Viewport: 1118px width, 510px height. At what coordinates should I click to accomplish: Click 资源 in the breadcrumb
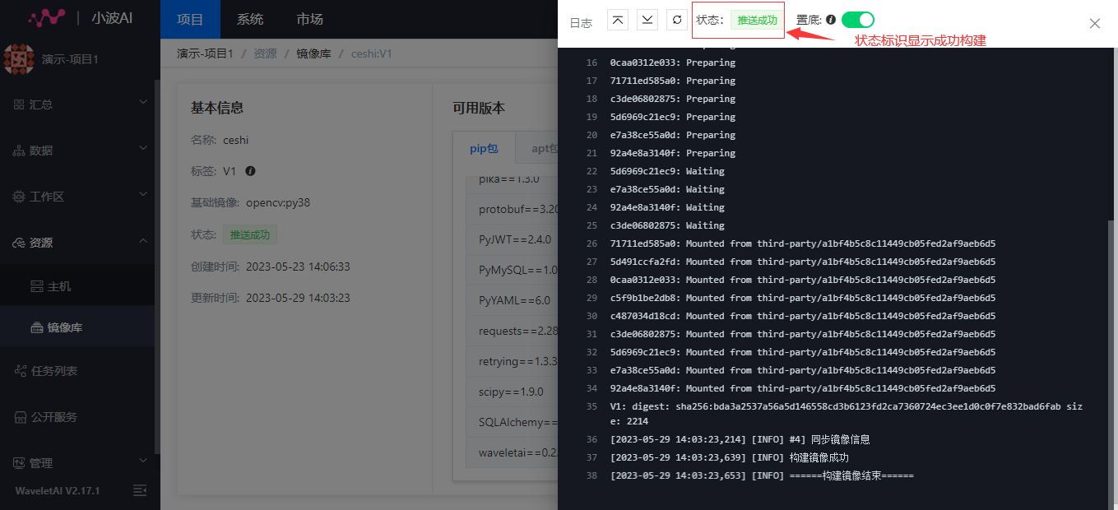click(265, 53)
